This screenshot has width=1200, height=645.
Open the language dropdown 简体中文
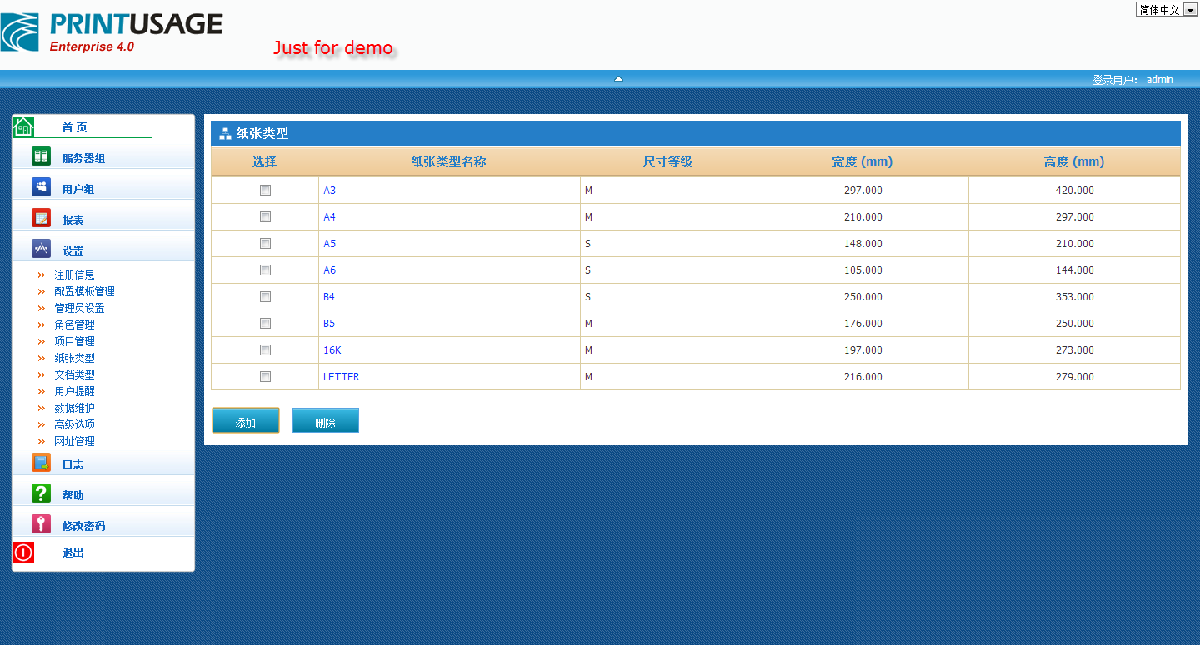1166,10
